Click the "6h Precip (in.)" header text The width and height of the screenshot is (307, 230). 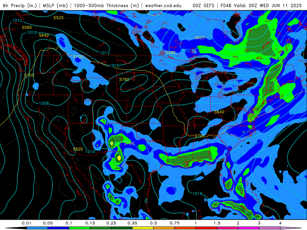(x=20, y=5)
